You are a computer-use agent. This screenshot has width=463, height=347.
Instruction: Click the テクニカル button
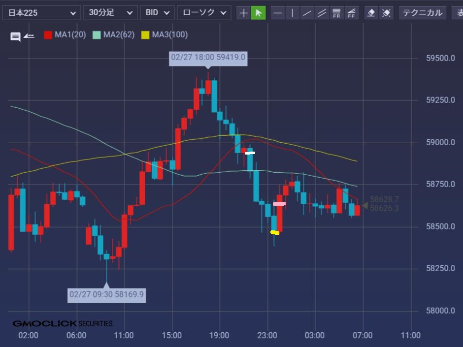coord(422,13)
